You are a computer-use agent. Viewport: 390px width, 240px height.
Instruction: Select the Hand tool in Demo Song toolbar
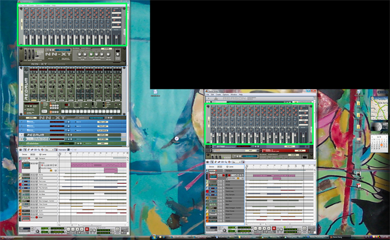coord(230,162)
